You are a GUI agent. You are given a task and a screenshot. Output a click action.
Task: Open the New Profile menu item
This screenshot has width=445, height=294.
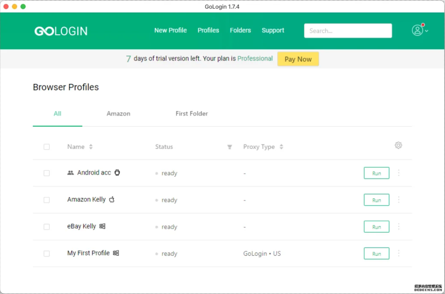[x=170, y=30]
